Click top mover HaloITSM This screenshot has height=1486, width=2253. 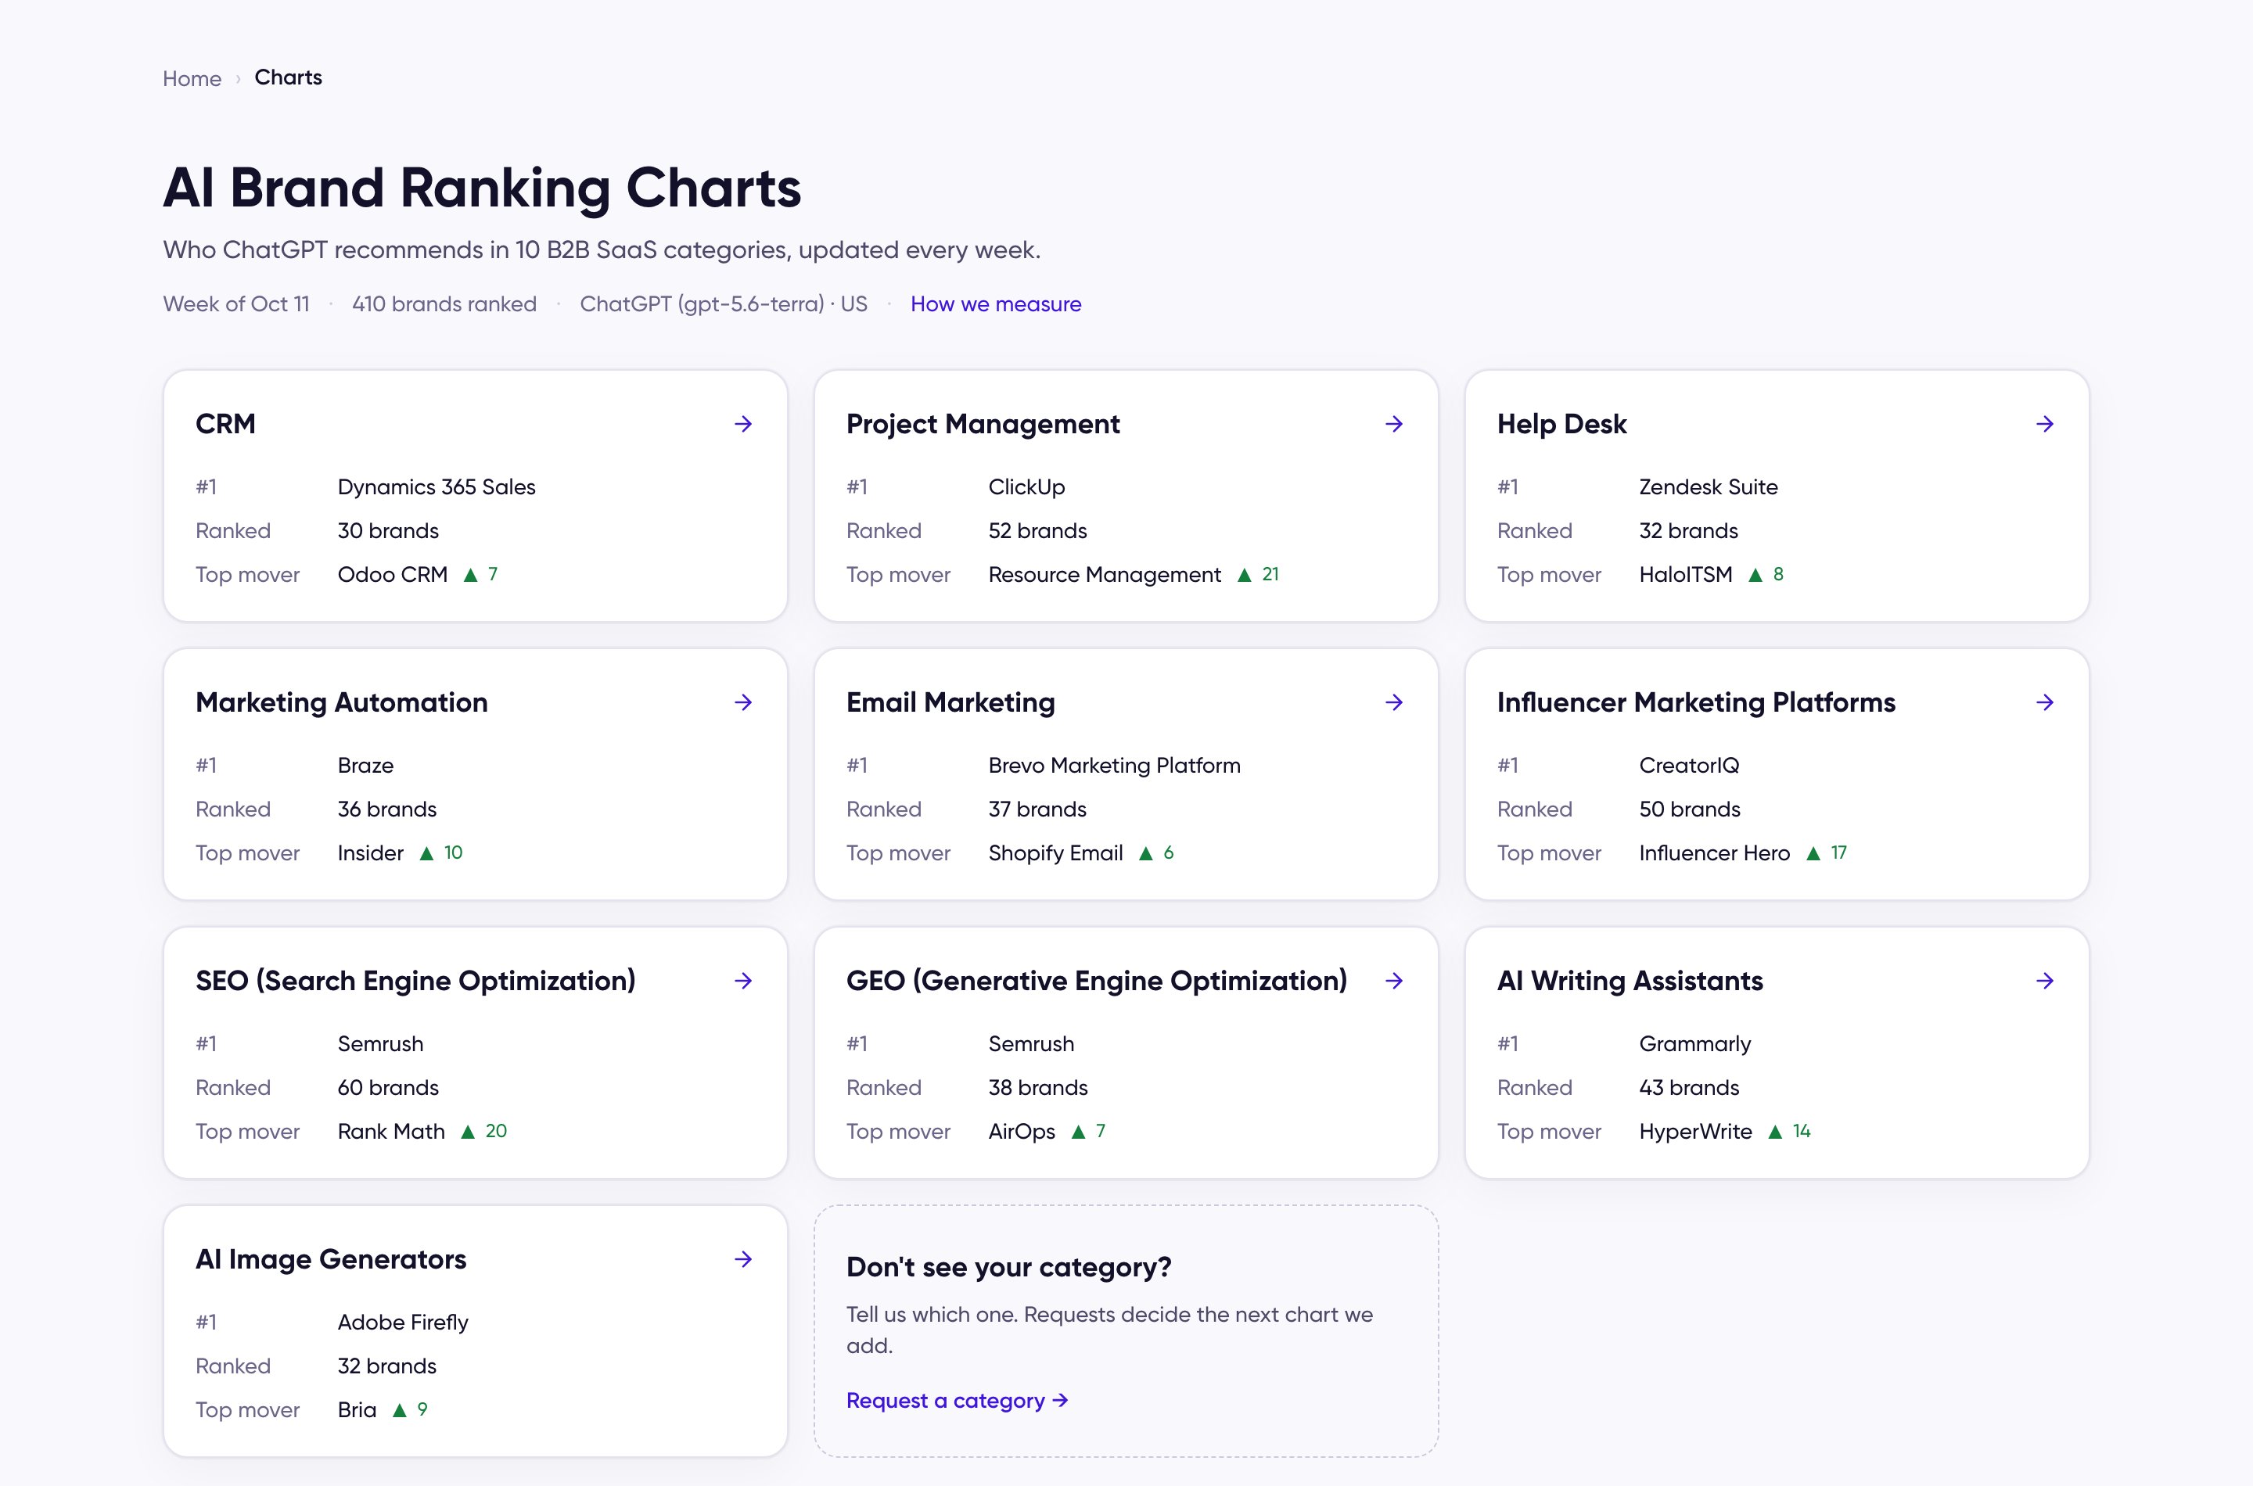1685,574
